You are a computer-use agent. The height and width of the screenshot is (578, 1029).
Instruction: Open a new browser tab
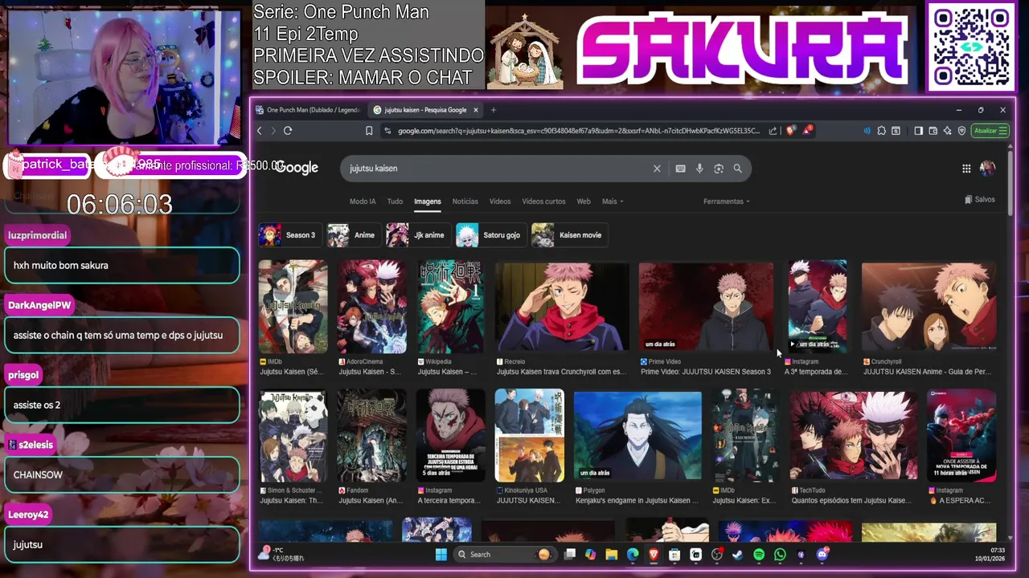(494, 110)
